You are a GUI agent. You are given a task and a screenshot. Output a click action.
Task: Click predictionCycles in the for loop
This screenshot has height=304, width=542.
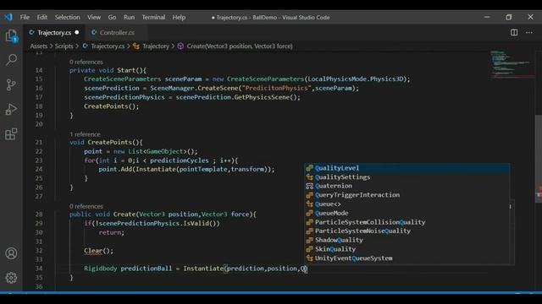180,160
